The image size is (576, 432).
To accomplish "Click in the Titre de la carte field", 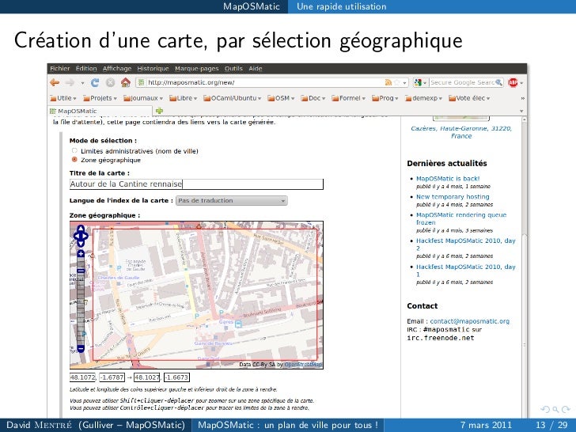I will pos(196,184).
